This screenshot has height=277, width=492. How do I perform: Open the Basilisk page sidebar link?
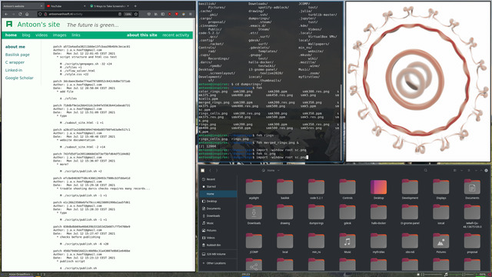tap(17, 55)
